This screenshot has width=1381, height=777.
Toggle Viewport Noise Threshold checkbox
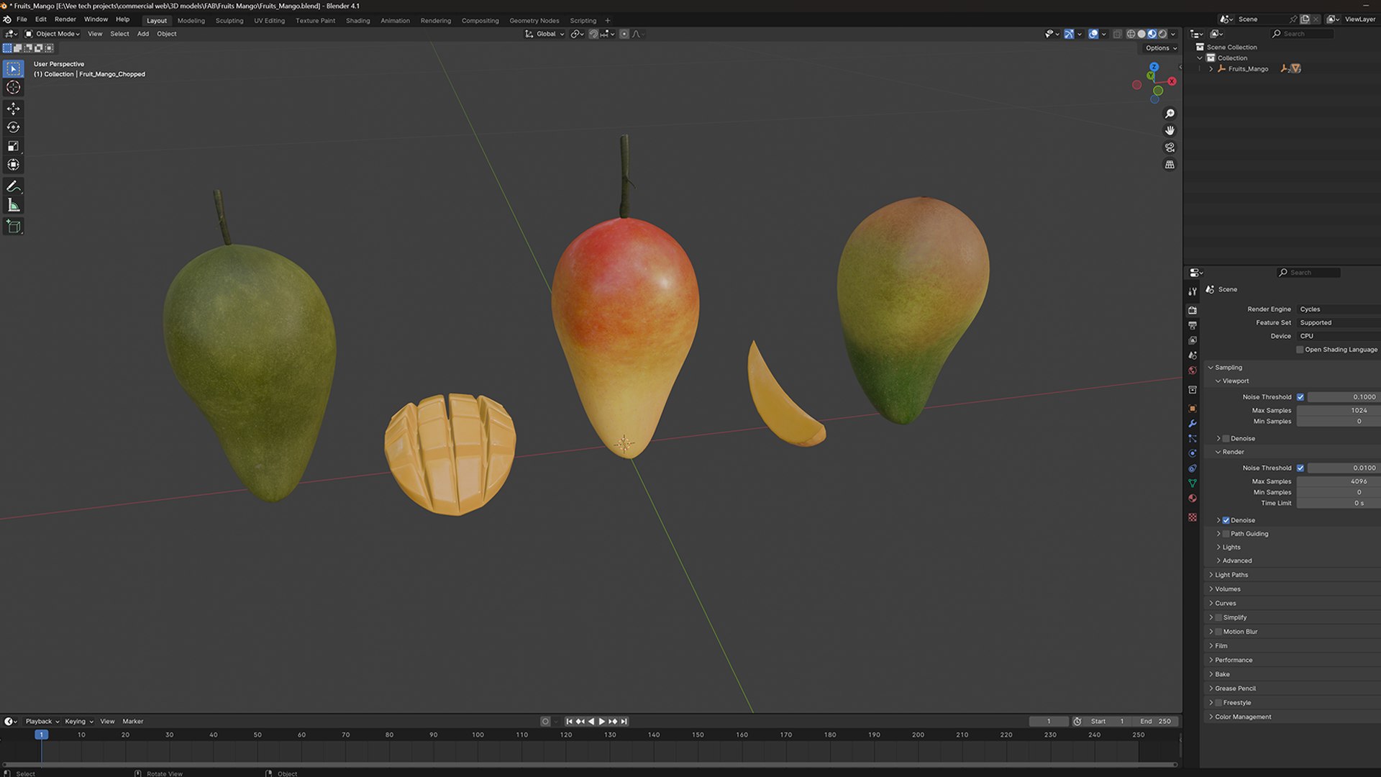coord(1300,397)
